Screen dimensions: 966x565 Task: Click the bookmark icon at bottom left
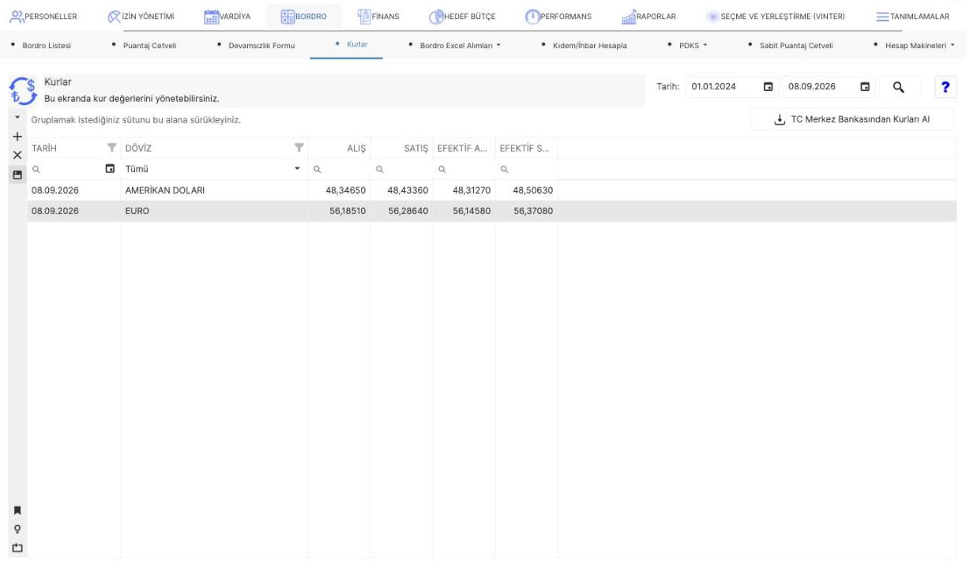[x=17, y=510]
